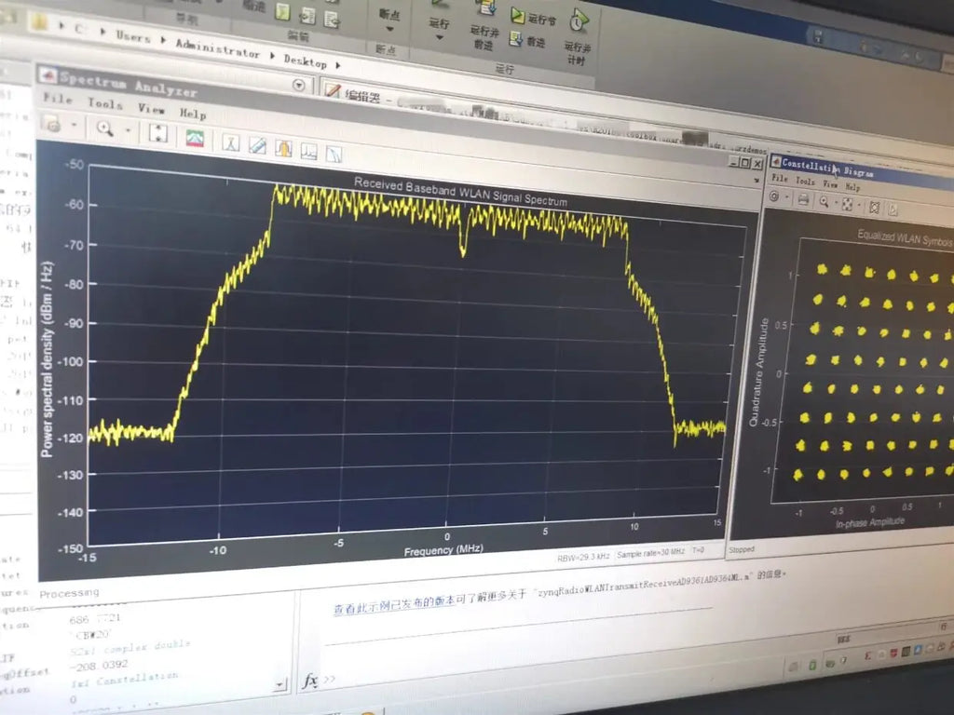Viewport: 954px width, 715px height.
Task: Click Desktop in the MATLAB folder path
Action: pos(306,61)
